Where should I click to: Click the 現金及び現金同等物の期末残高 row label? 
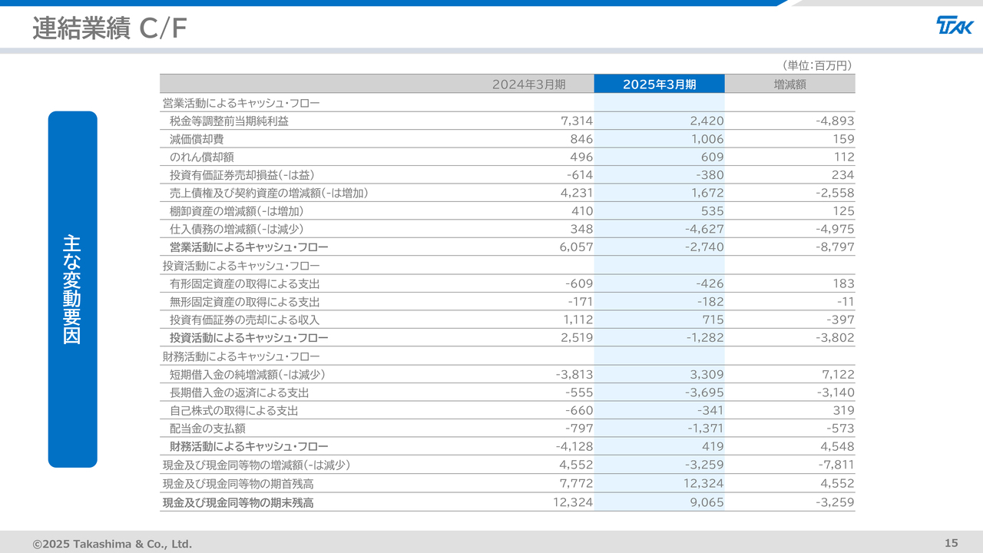coord(238,502)
